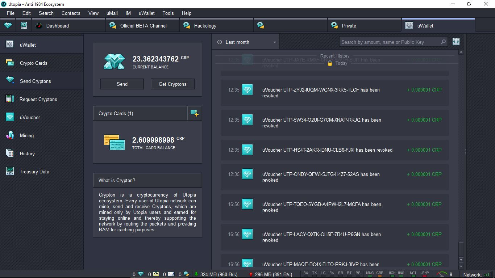Open Mining from the sidebar
The width and height of the screenshot is (495, 278).
point(42,135)
